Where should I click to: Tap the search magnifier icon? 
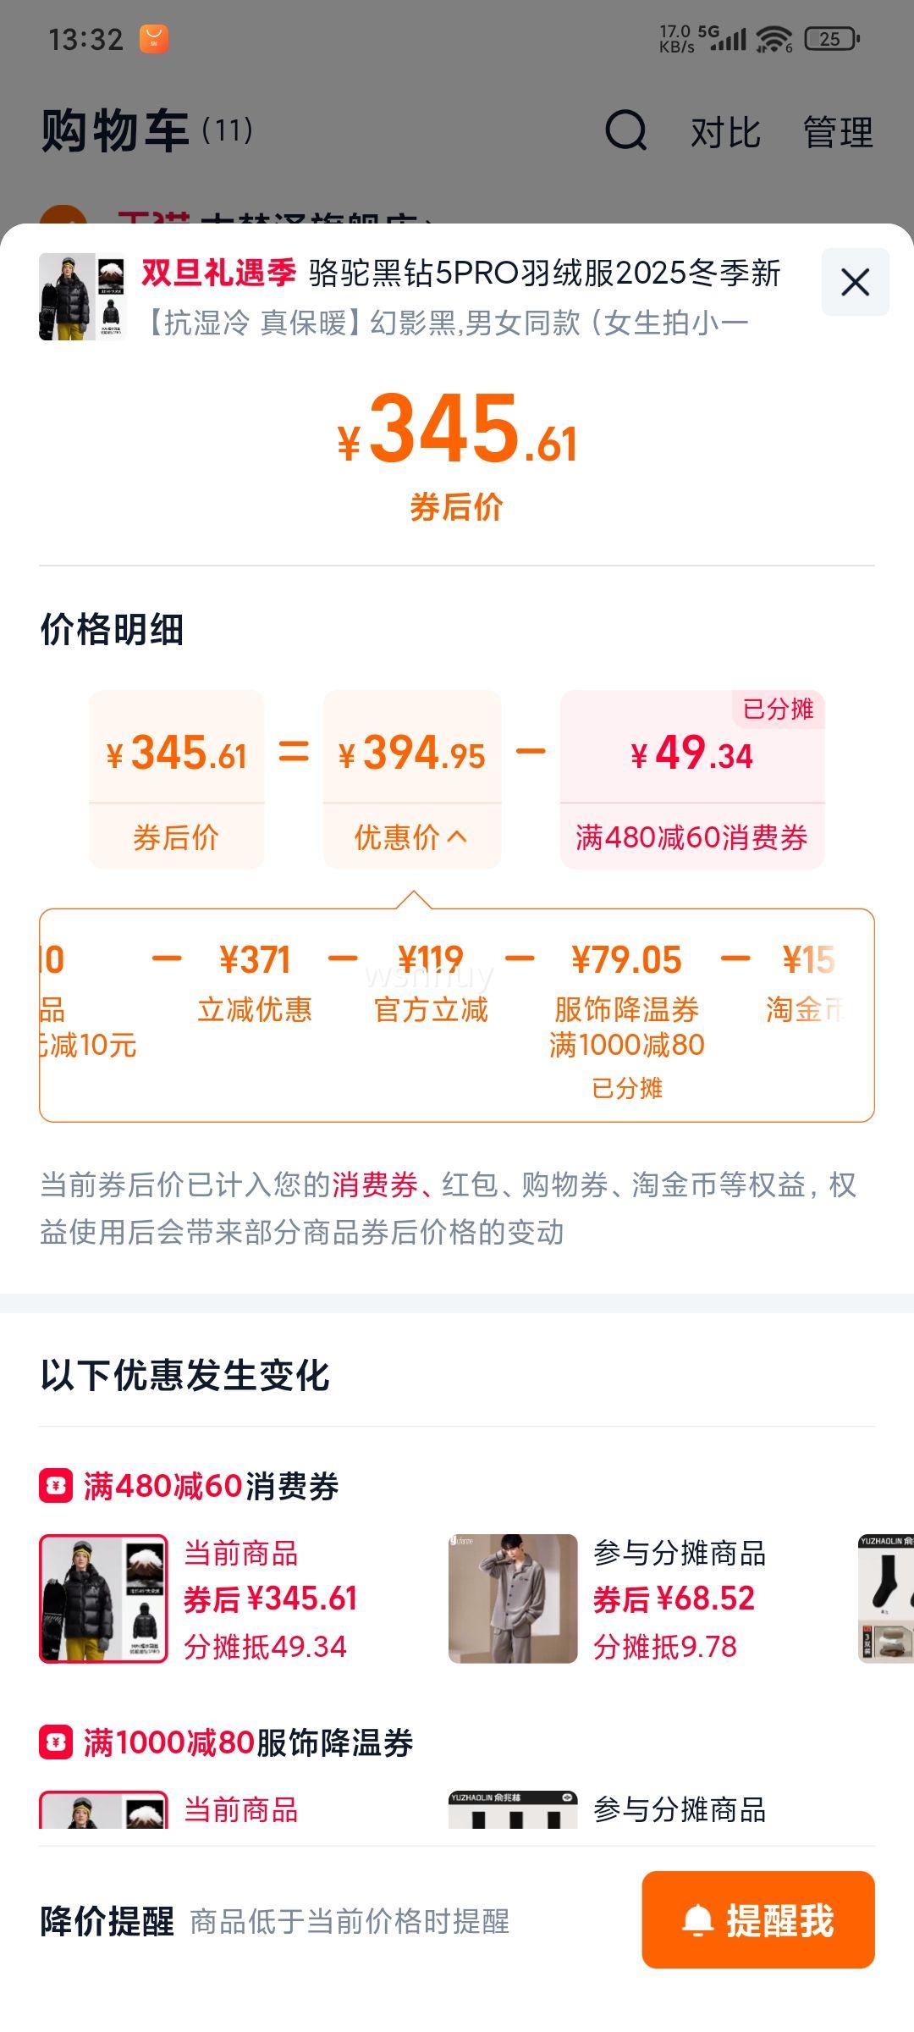click(x=626, y=131)
